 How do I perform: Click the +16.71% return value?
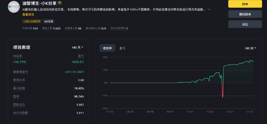pyautogui.click(x=20, y=62)
